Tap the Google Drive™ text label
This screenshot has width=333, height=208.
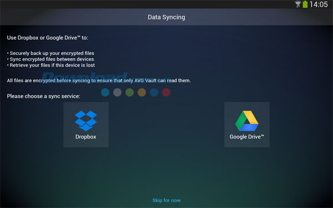coord(247,136)
